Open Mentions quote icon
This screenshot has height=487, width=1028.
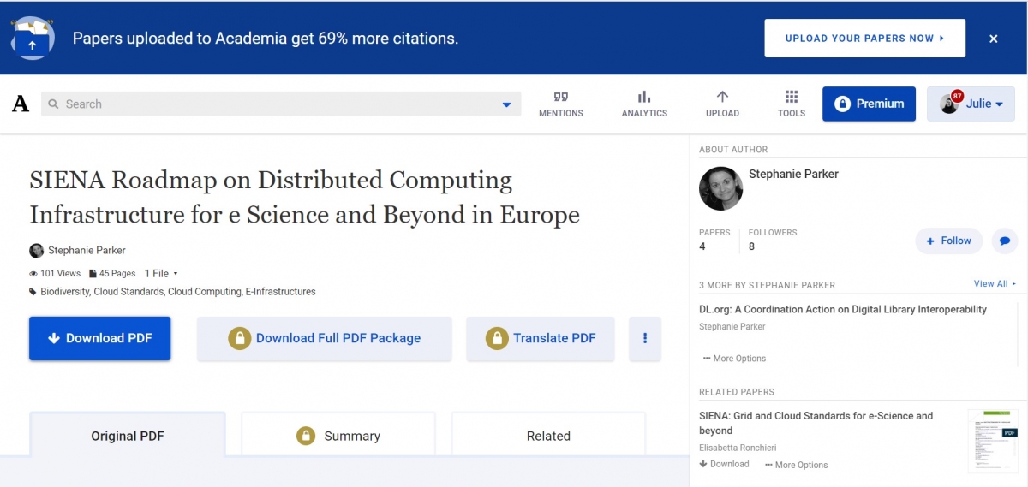(561, 97)
